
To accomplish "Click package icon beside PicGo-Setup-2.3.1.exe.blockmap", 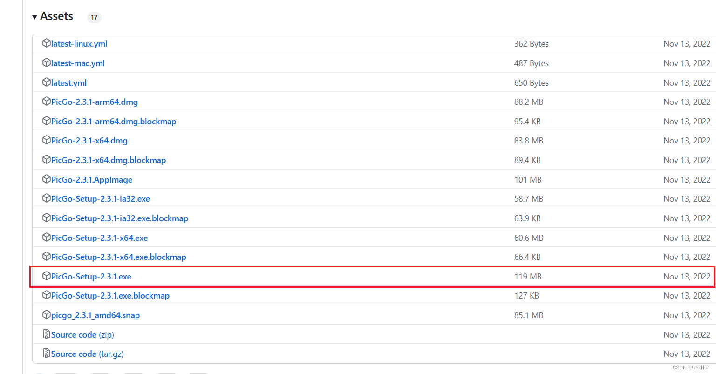I will (x=46, y=295).
